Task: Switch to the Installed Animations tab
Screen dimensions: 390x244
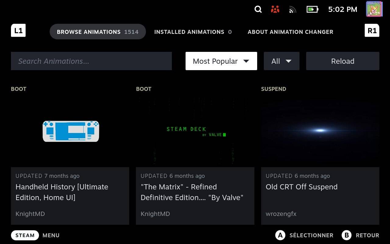Action: click(x=193, y=32)
